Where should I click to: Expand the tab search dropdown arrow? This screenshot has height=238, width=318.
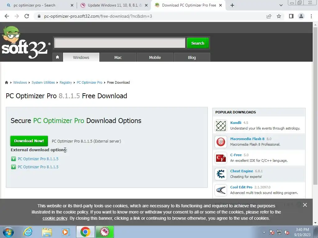tap(281, 5)
